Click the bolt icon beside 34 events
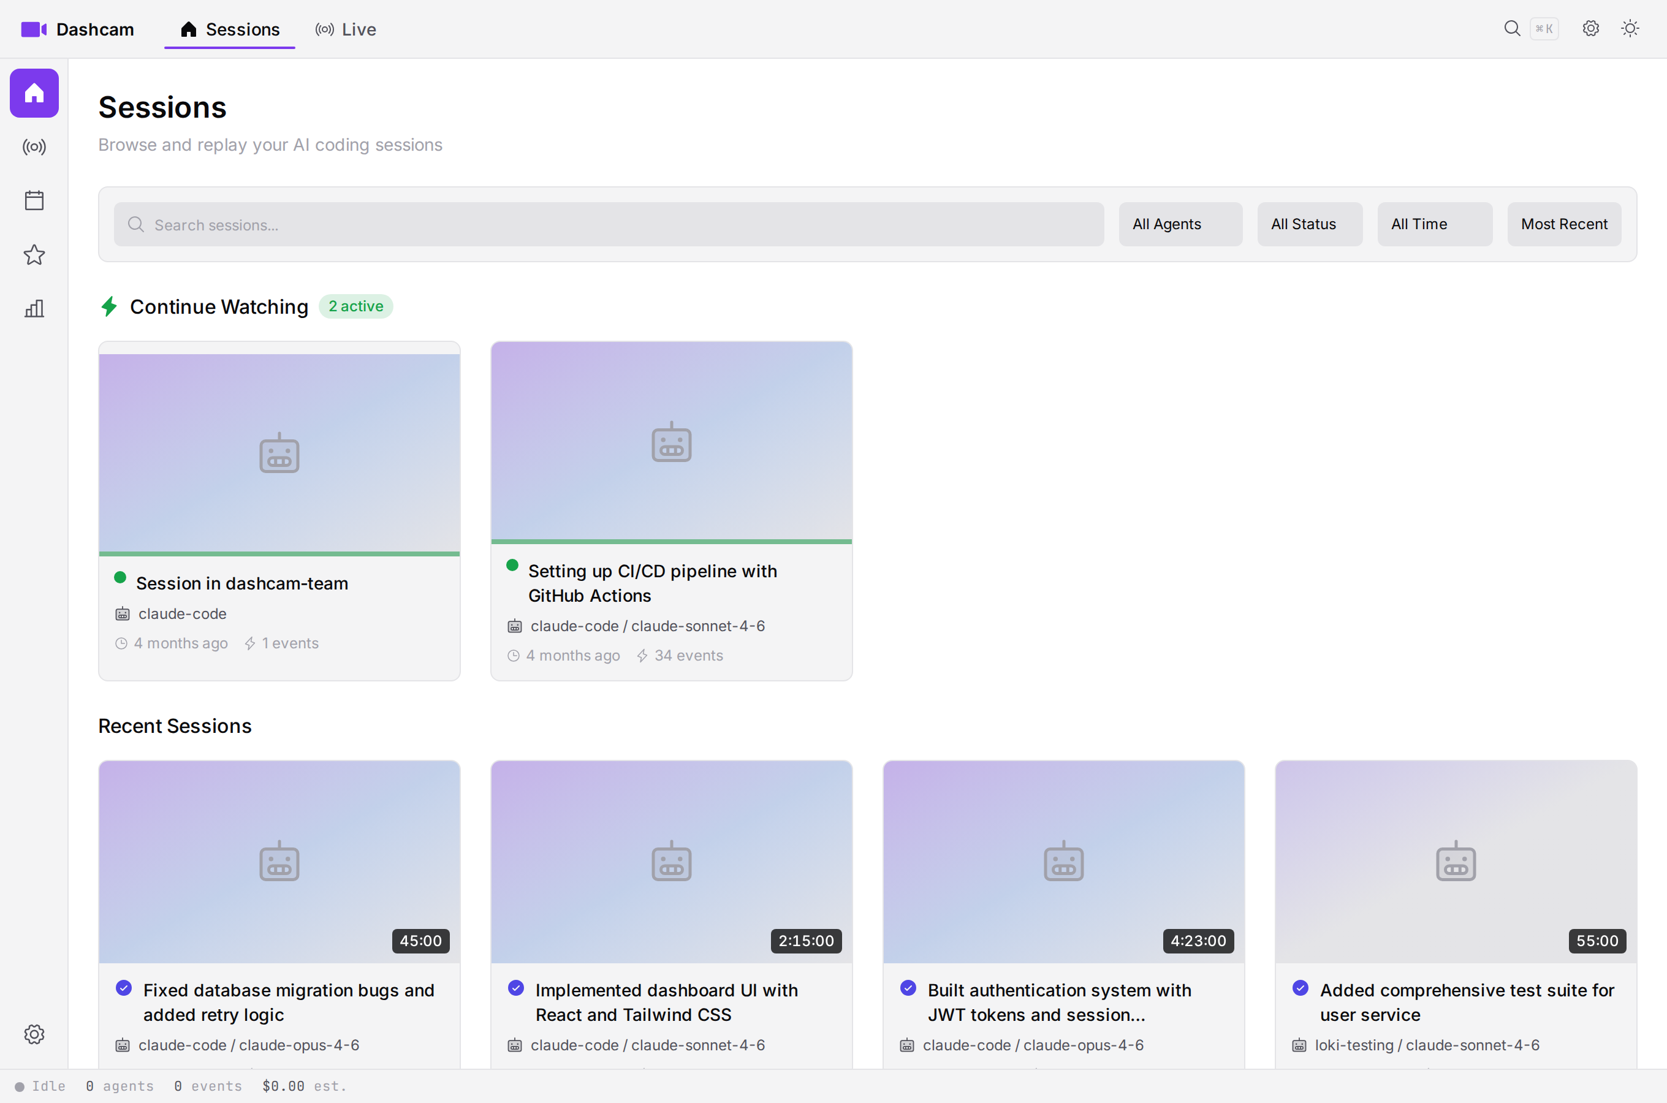The height and width of the screenshot is (1103, 1667). pos(642,656)
